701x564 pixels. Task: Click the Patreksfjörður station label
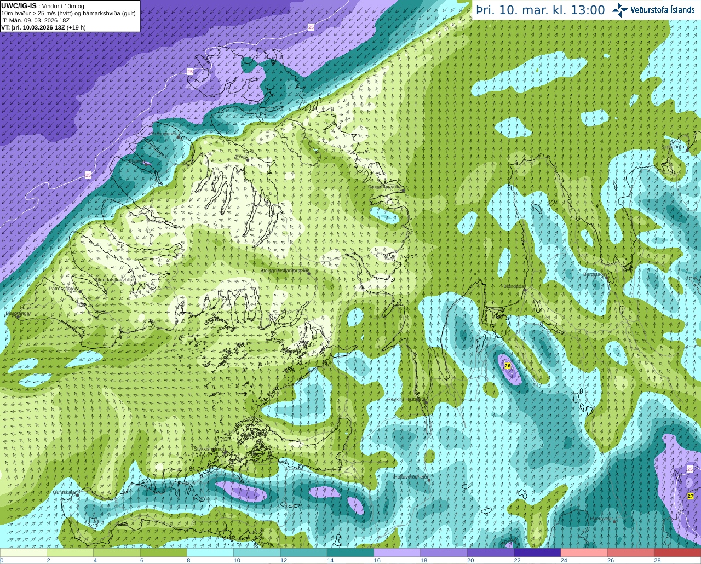64,288
